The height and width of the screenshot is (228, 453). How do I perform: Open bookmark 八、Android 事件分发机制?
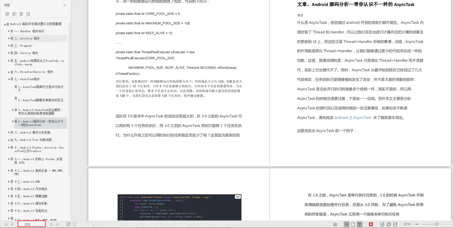tap(32, 132)
